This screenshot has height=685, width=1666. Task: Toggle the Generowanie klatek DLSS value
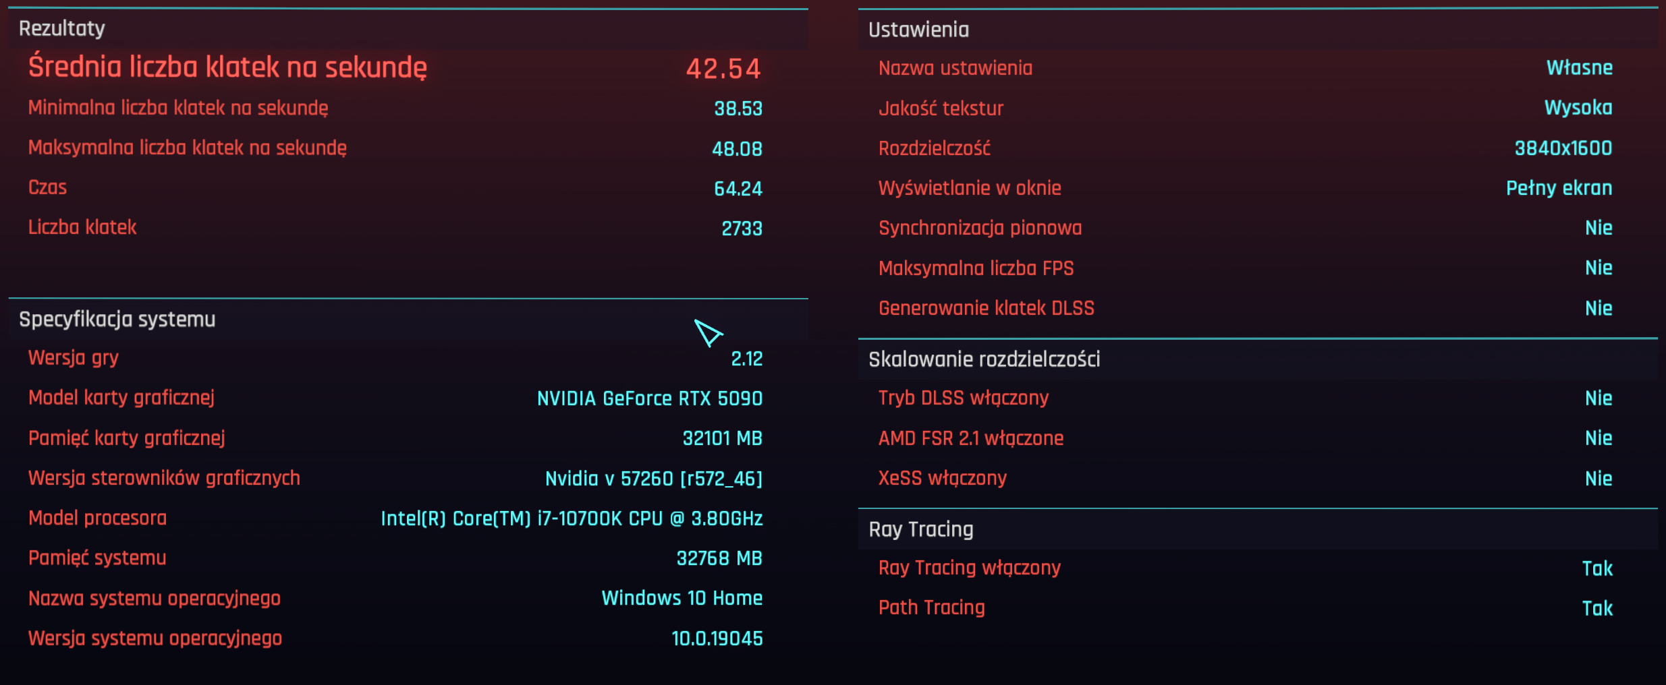click(x=1598, y=308)
